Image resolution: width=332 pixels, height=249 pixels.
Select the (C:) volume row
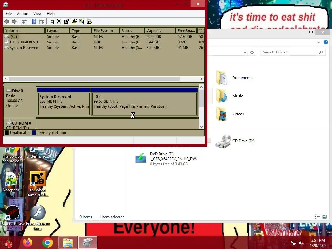[104, 37]
